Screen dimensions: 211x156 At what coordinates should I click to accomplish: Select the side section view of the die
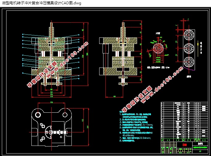click(118, 54)
